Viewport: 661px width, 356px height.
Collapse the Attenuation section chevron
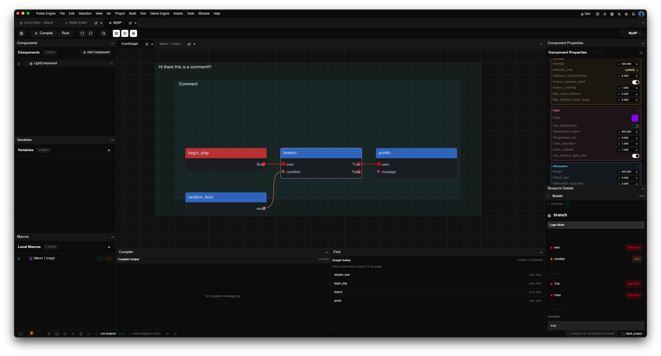638,166
